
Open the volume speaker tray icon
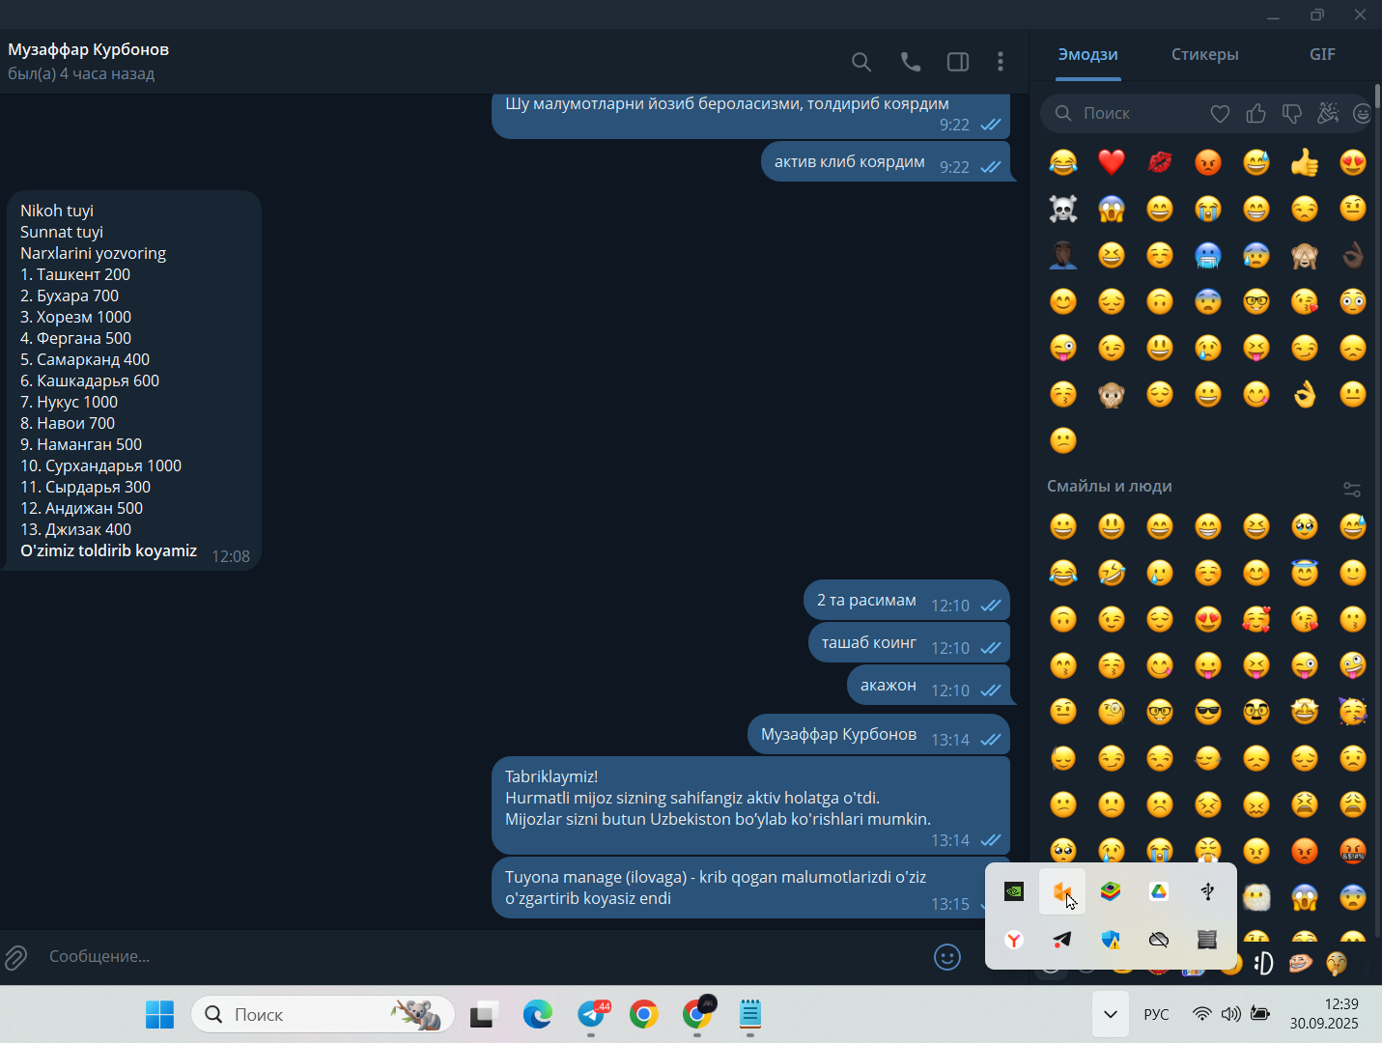click(1230, 1014)
